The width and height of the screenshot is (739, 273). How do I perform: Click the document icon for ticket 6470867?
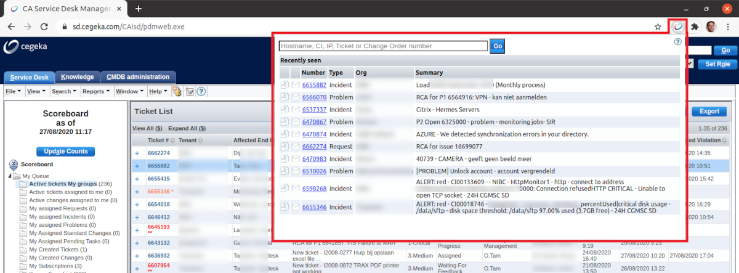click(x=285, y=122)
